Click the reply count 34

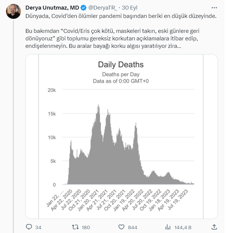tap(38, 227)
